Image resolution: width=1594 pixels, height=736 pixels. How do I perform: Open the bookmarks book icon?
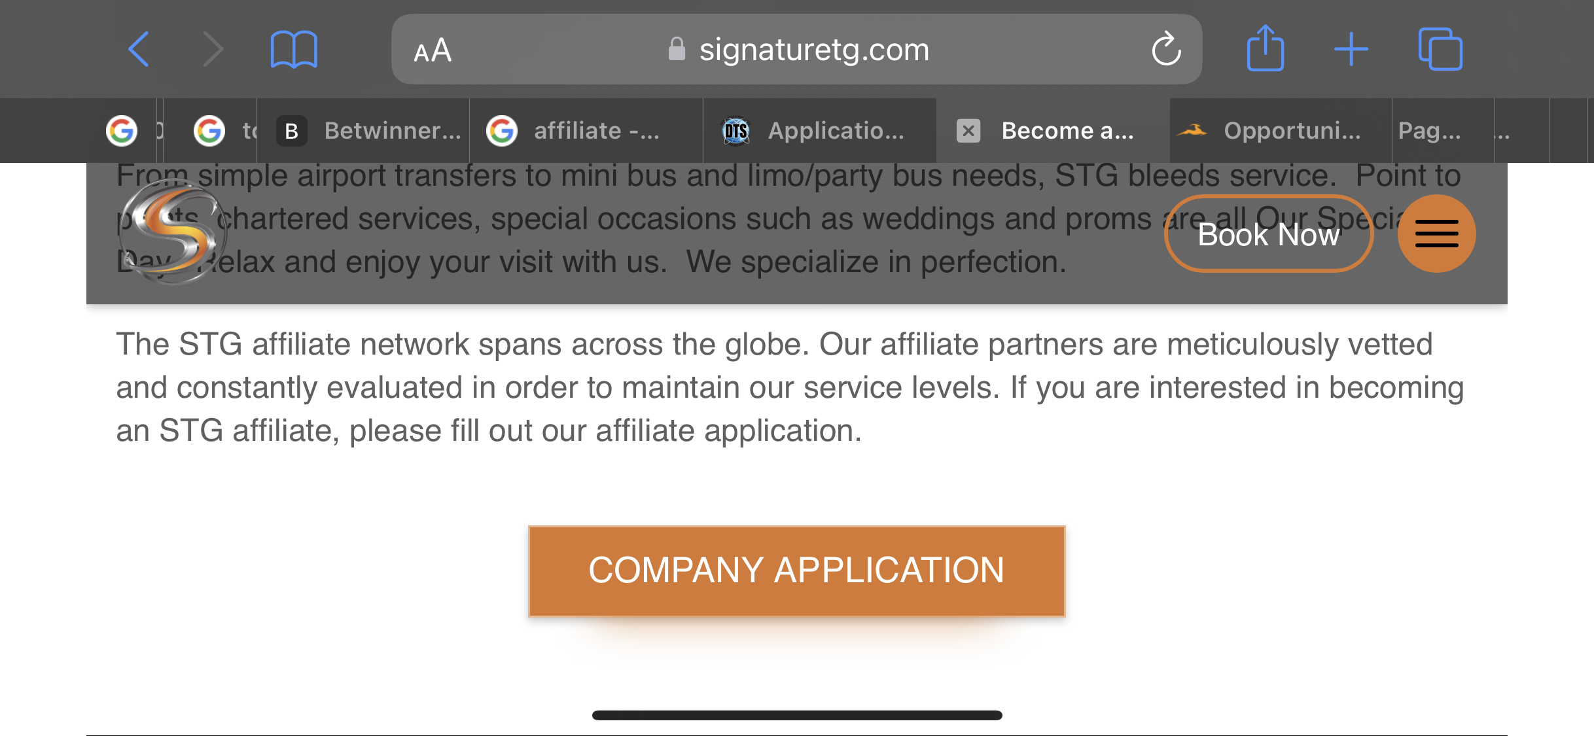294,49
